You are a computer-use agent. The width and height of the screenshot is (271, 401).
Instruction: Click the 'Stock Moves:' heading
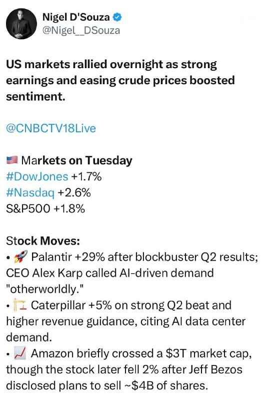pos(43,241)
